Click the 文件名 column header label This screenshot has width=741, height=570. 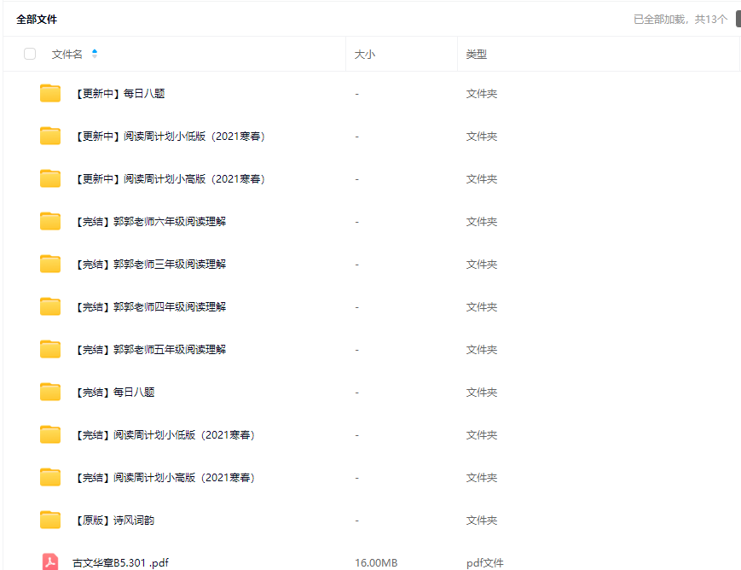coord(67,55)
